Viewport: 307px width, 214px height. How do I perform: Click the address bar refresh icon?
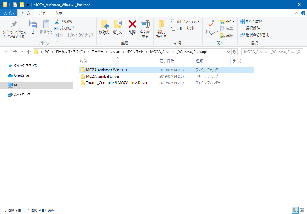(235, 52)
